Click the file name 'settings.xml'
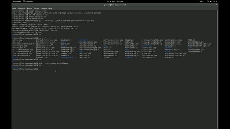 (171, 46)
